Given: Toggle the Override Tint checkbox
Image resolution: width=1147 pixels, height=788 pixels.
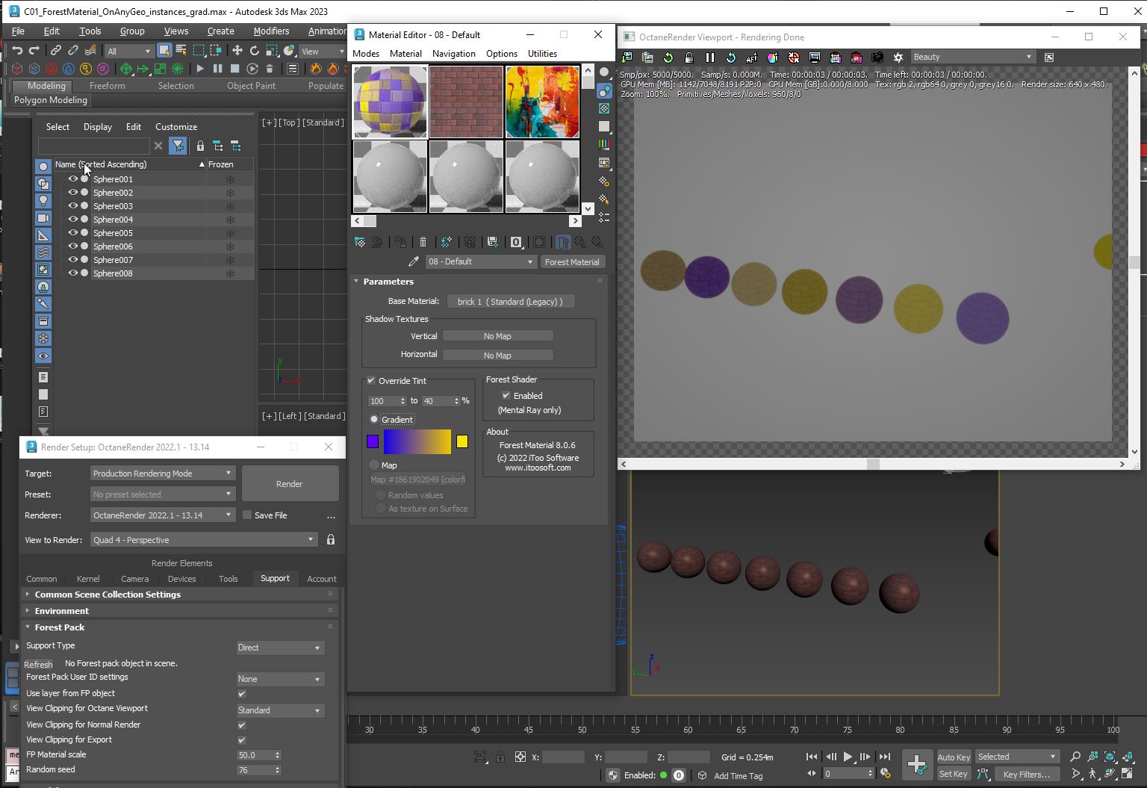Looking at the screenshot, I should 371,381.
